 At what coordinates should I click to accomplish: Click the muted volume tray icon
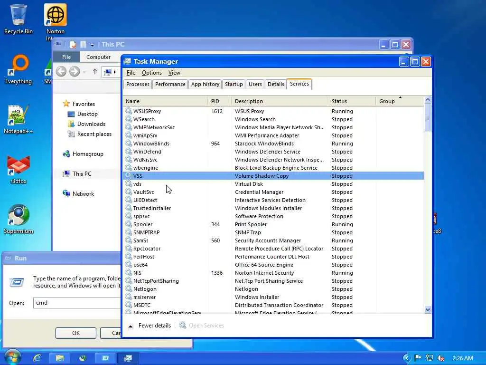click(440, 358)
